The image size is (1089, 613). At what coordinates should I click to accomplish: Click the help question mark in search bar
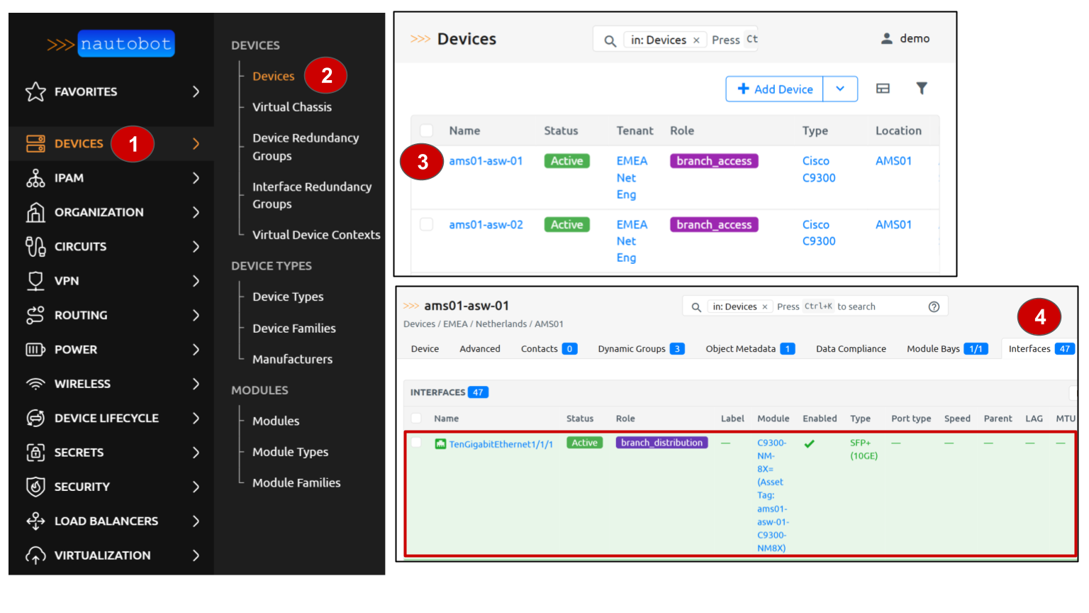934,306
